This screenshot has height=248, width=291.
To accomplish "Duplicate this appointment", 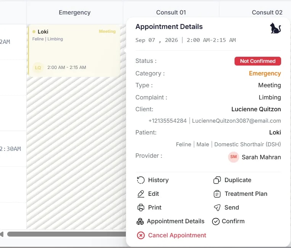I will coord(232,180).
